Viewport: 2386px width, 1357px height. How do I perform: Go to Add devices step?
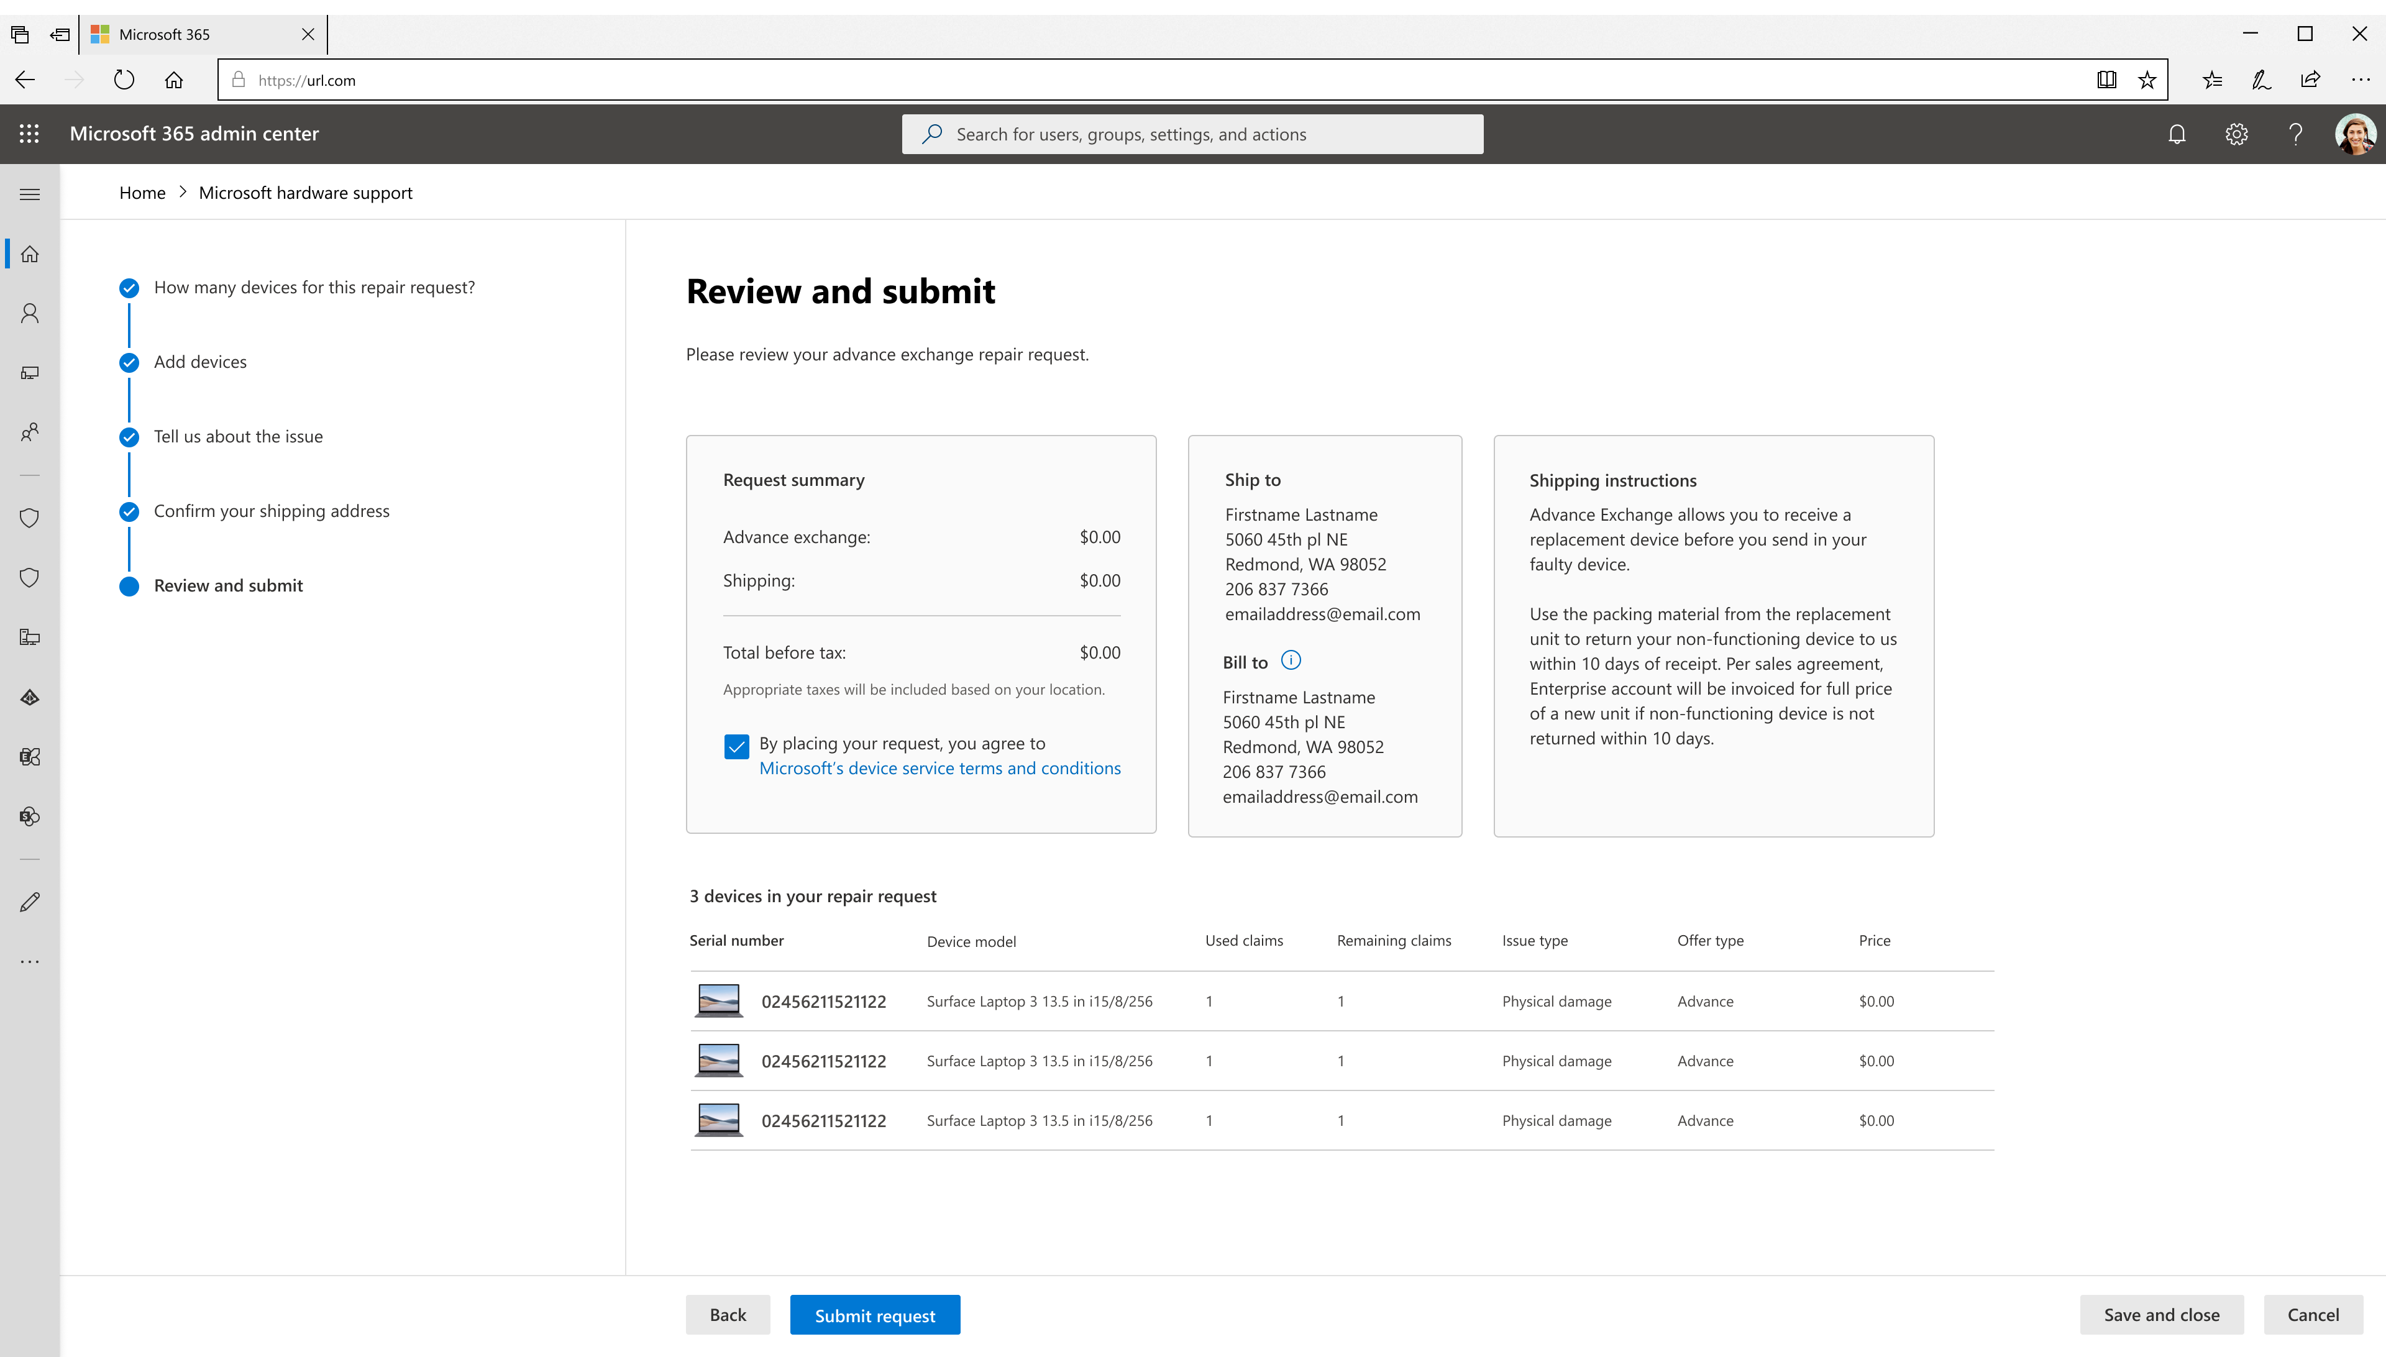click(x=200, y=362)
